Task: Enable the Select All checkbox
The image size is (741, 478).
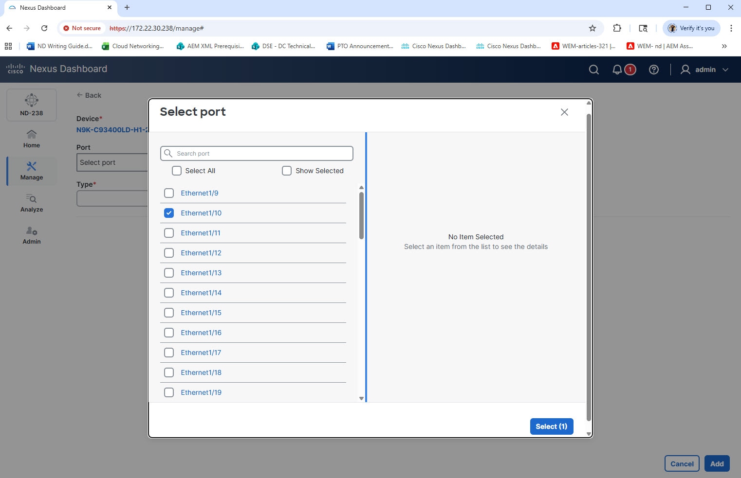Action: (x=176, y=171)
